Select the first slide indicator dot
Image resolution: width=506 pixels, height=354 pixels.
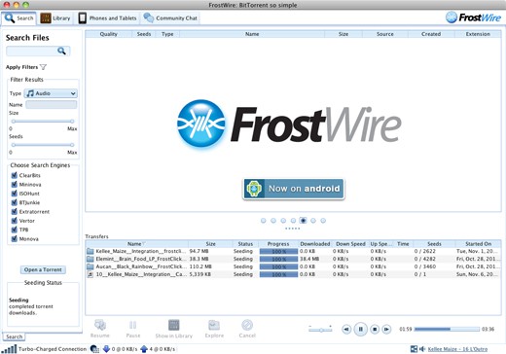point(263,221)
